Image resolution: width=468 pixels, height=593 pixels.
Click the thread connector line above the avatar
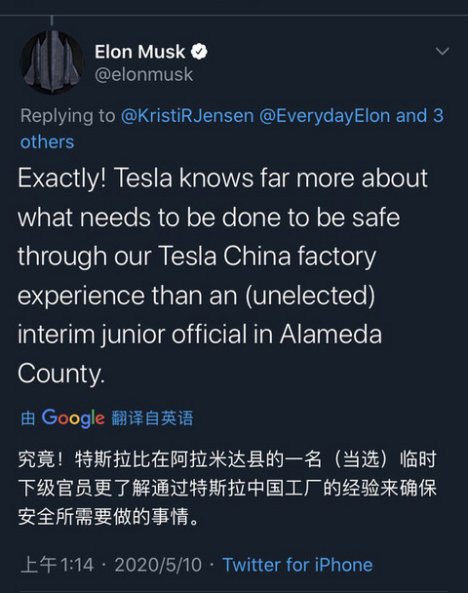52,20
